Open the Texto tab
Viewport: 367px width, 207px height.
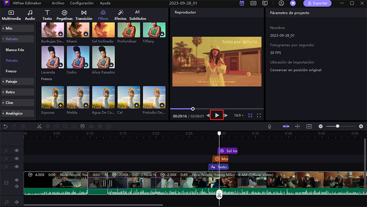click(47, 15)
